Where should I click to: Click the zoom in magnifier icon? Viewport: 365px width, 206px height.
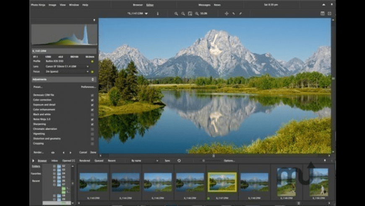pos(176,13)
